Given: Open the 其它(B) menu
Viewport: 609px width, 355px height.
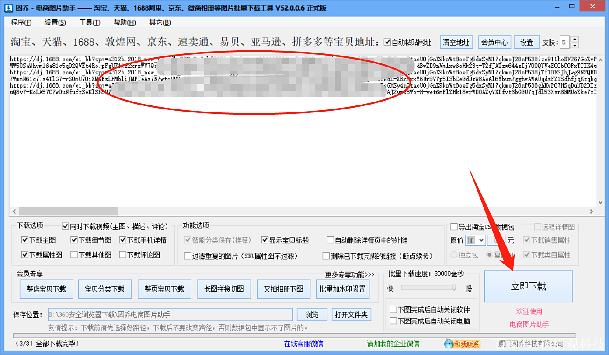Looking at the screenshot, I should tap(160, 22).
